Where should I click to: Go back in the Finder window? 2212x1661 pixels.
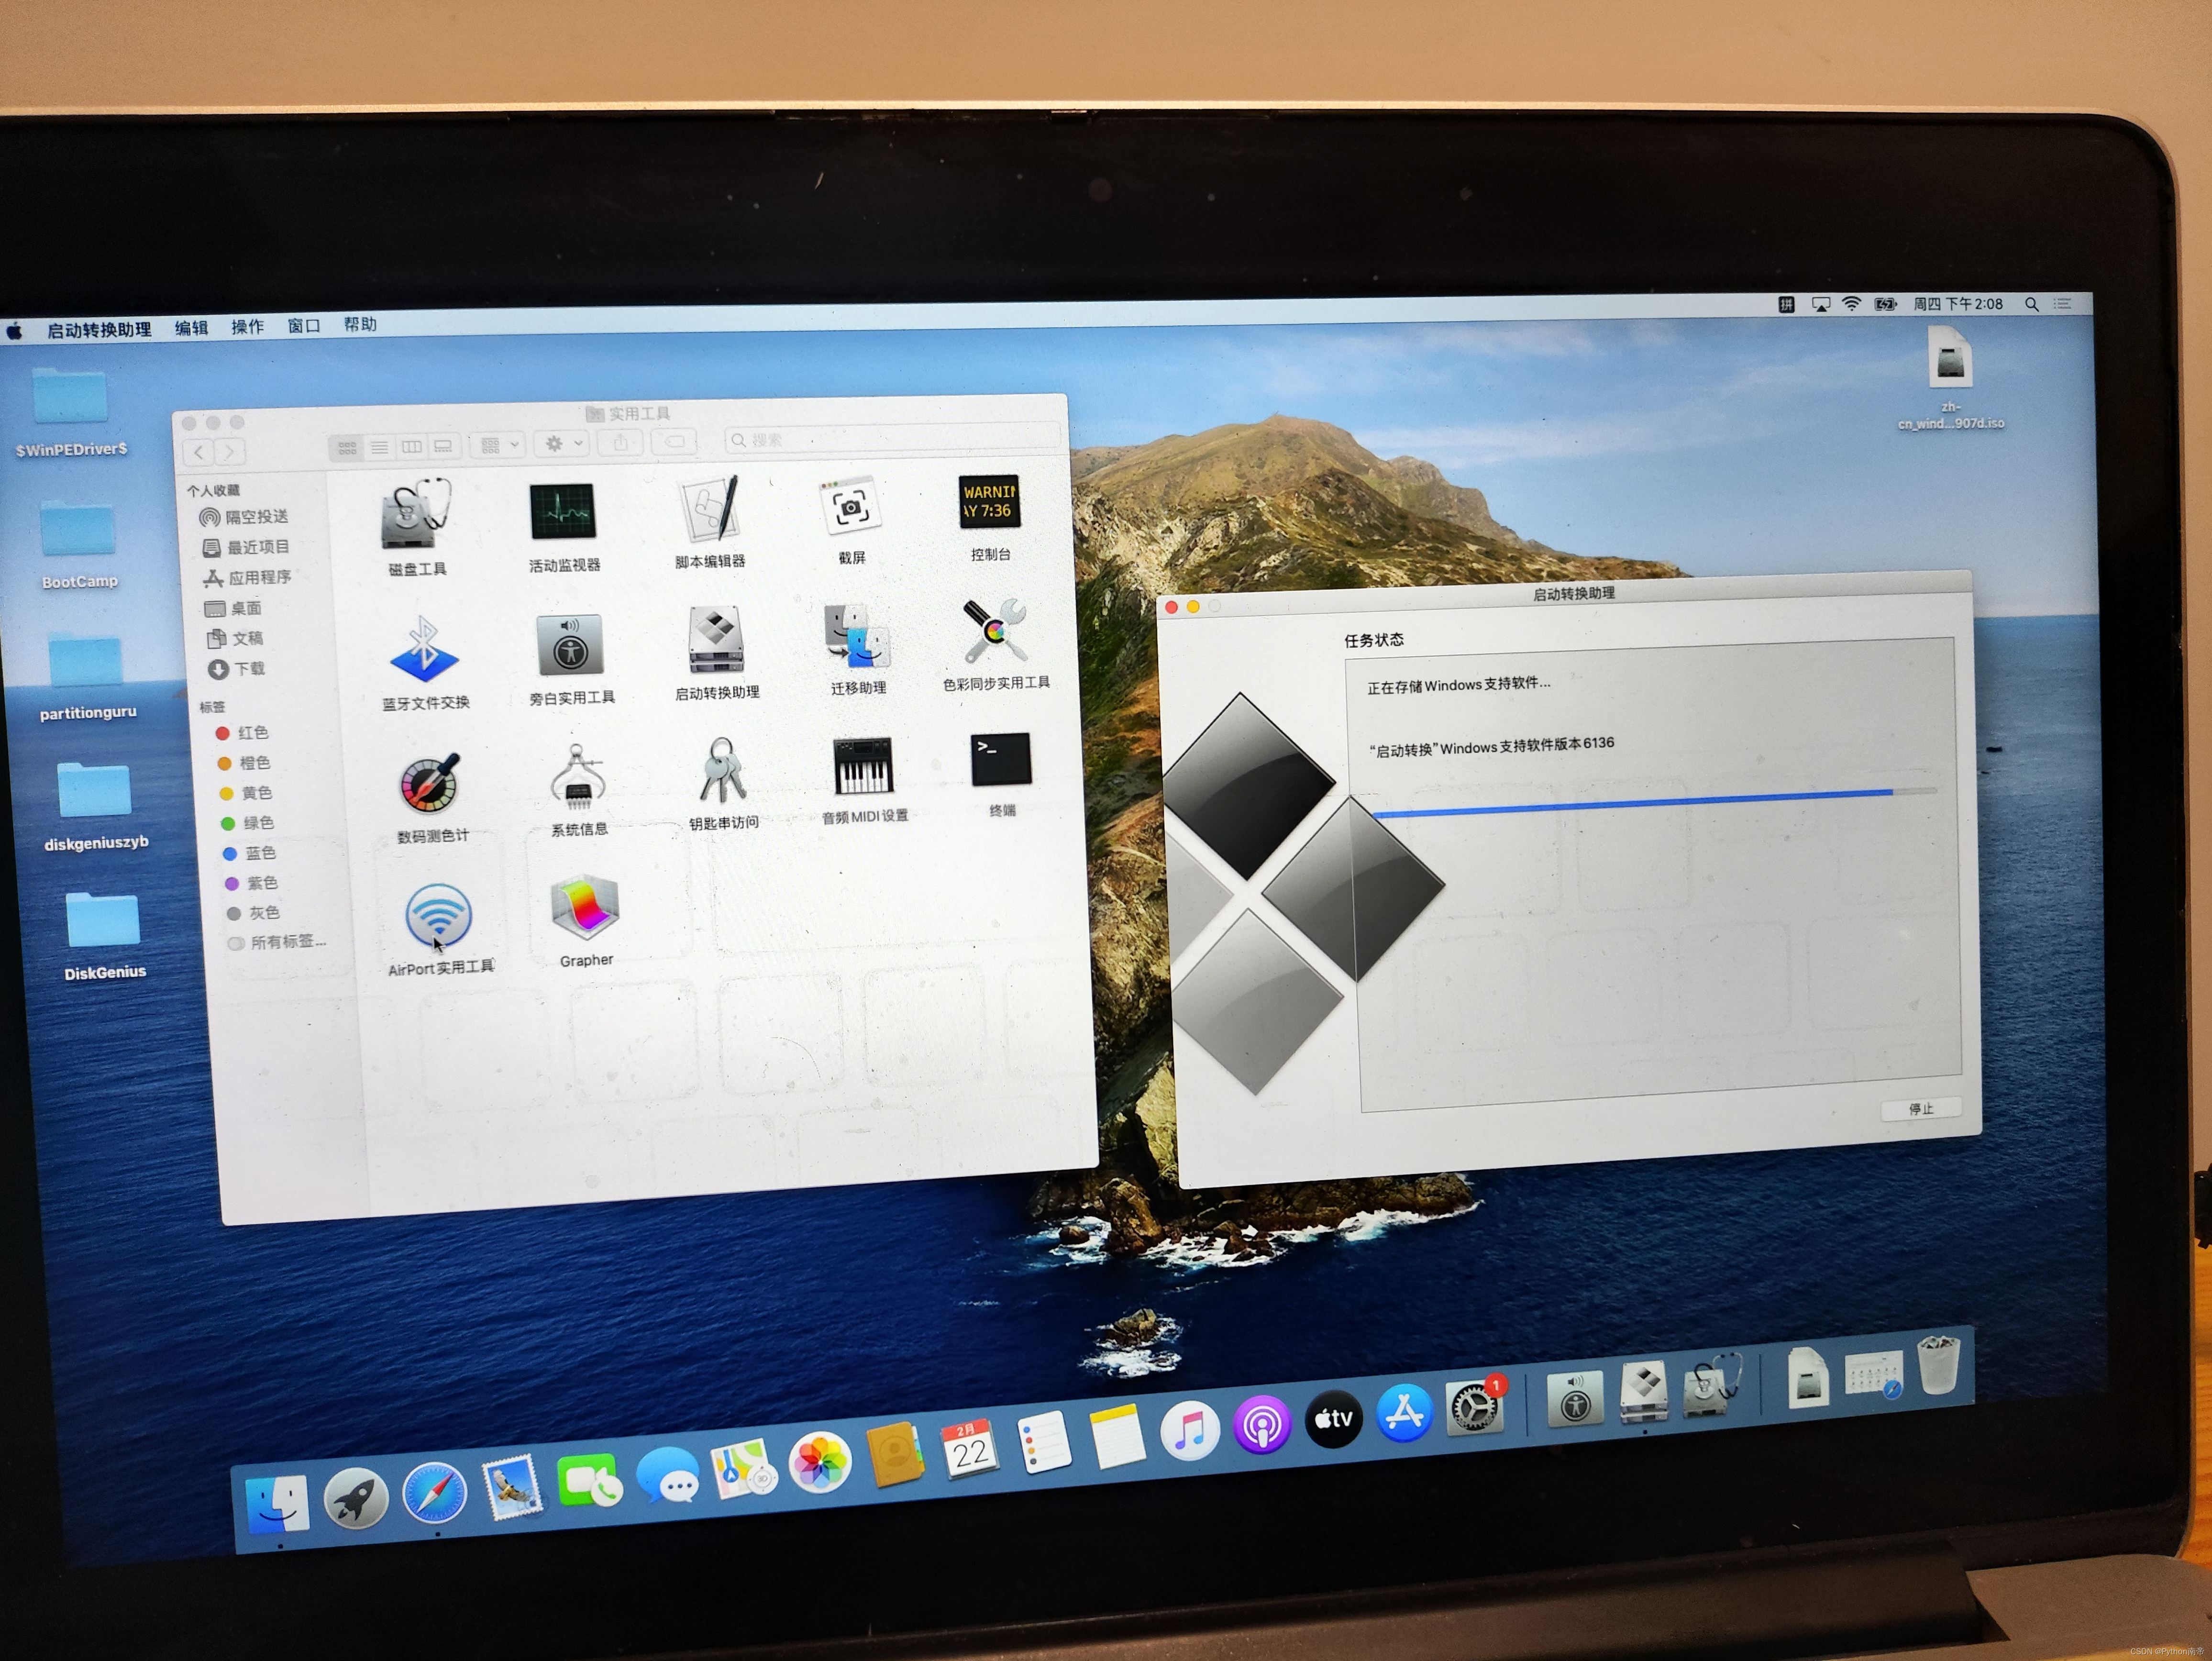click(199, 452)
